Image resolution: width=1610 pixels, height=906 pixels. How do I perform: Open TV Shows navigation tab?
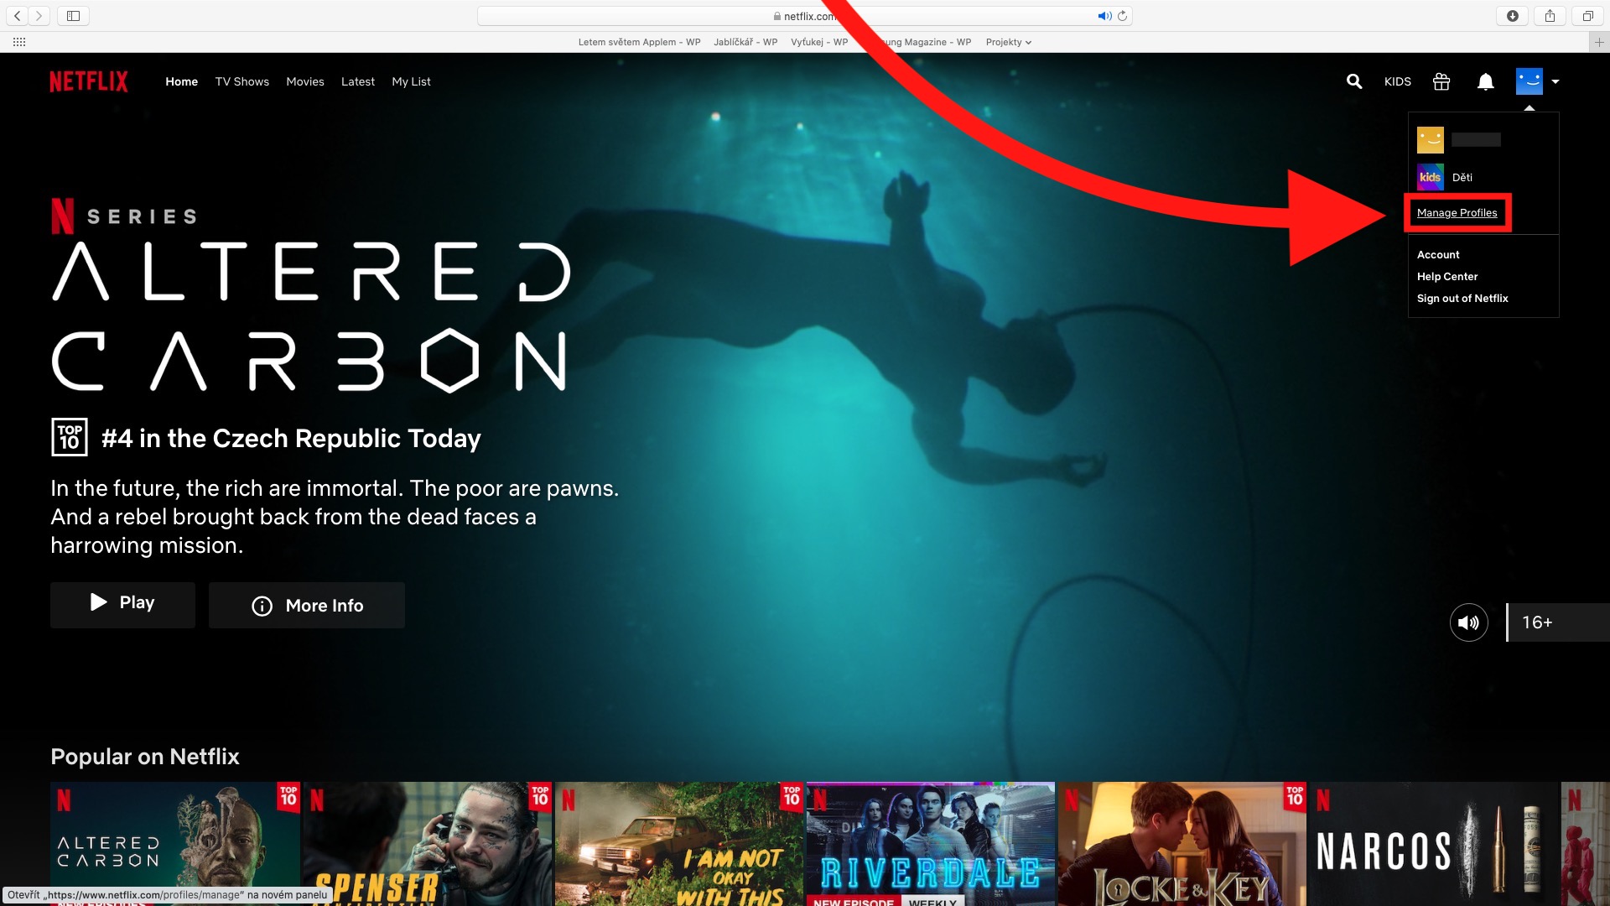[241, 81]
